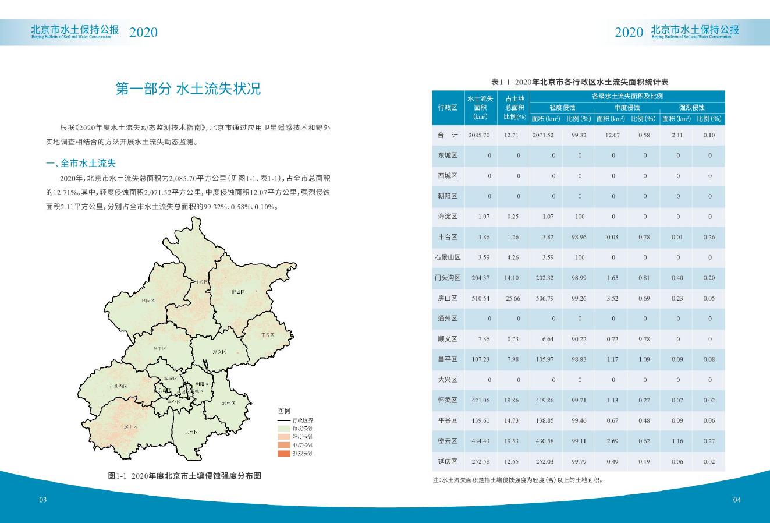Click the heading 第一部分 水土流失状况
This screenshot has width=770, height=523.
click(188, 89)
